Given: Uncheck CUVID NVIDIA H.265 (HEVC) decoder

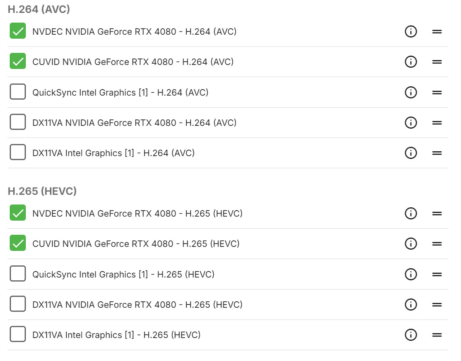Looking at the screenshot, I should [x=18, y=244].
